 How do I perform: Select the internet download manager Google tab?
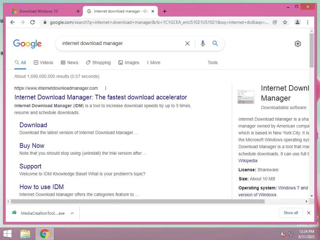tap(120, 11)
